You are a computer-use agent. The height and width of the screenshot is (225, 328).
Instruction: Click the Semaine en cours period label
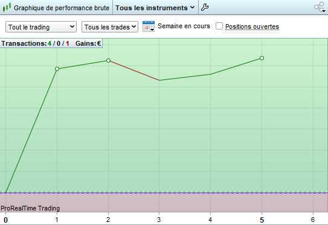(x=184, y=26)
